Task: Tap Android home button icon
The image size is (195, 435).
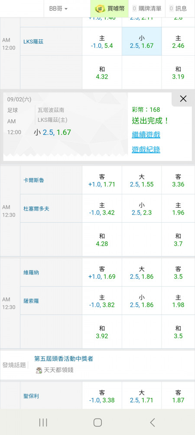Action: click(97, 422)
